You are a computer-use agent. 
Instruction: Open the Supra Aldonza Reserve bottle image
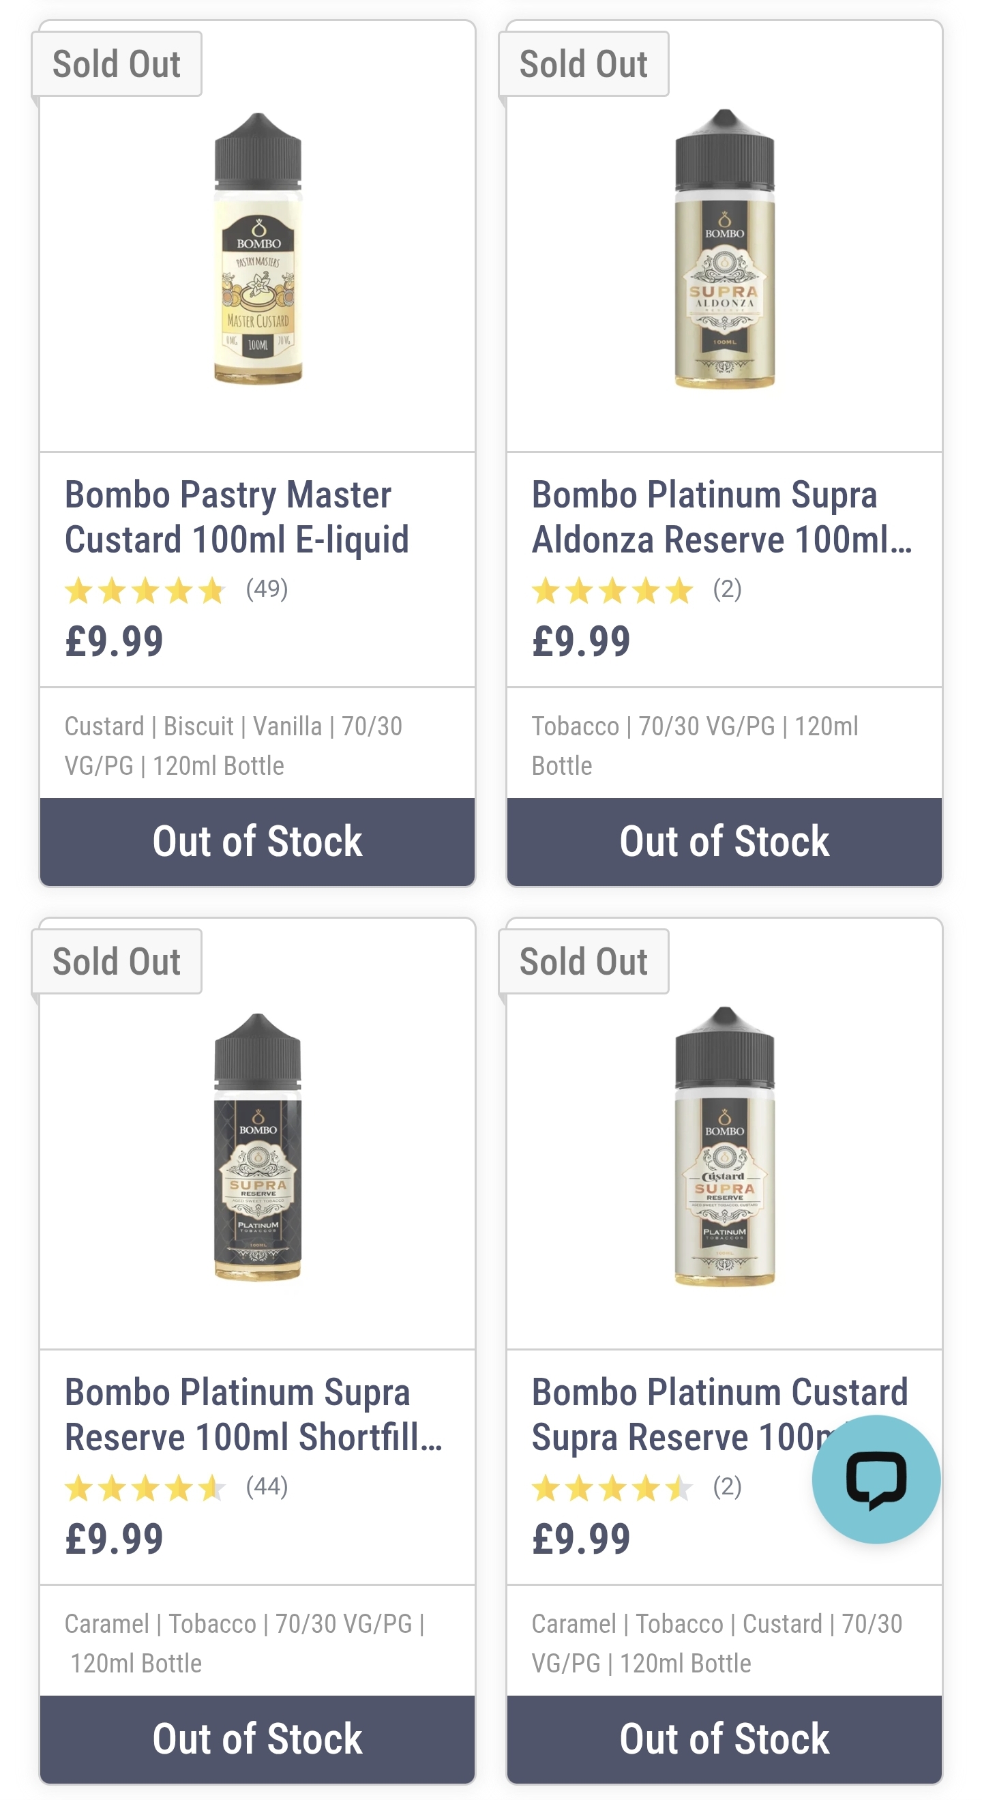click(x=724, y=249)
